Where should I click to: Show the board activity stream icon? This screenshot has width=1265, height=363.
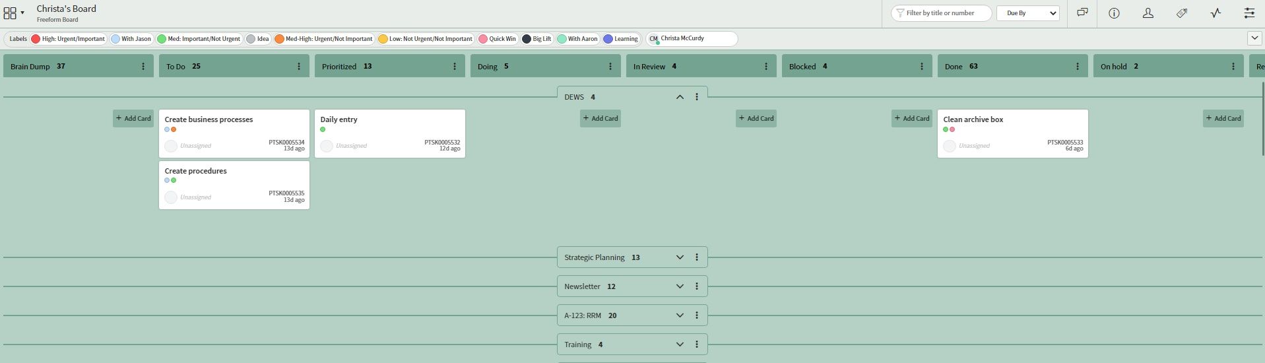pos(1216,13)
